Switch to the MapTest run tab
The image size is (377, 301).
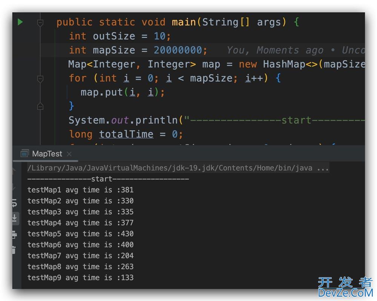pyautogui.click(x=47, y=154)
